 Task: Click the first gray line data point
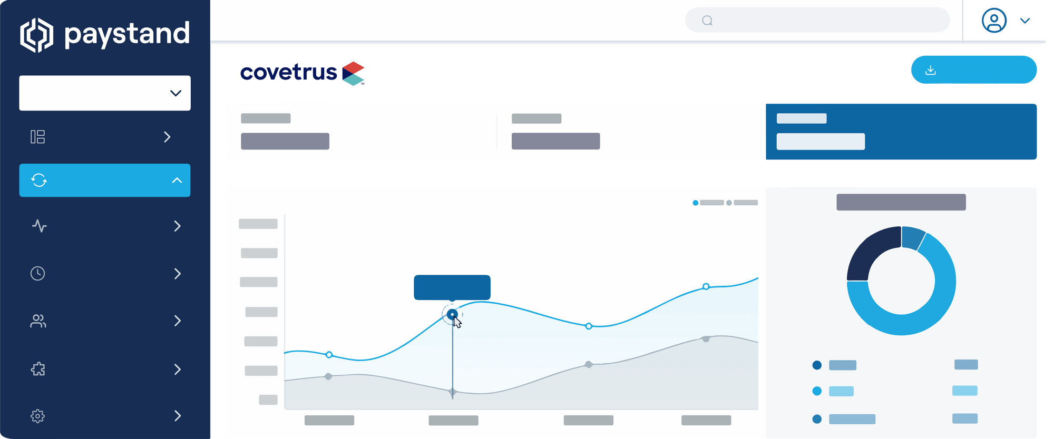328,376
